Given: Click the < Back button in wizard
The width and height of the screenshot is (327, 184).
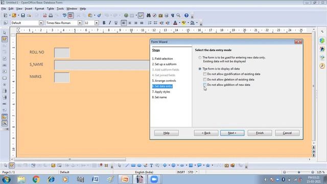Looking at the screenshot, I should tap(206, 133).
